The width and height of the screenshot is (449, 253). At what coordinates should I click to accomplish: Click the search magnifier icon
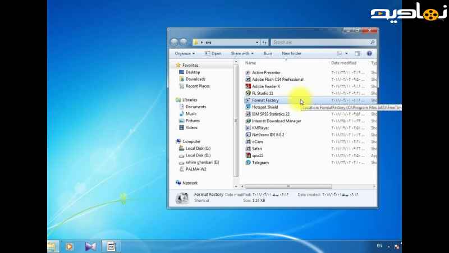coord(372,43)
